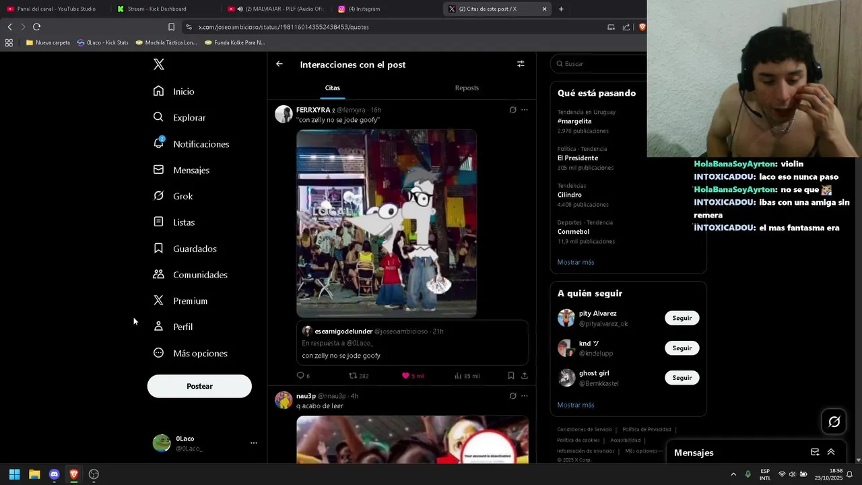The width and height of the screenshot is (862, 485).
Task: Switch to the Reposts tab
Action: click(467, 88)
